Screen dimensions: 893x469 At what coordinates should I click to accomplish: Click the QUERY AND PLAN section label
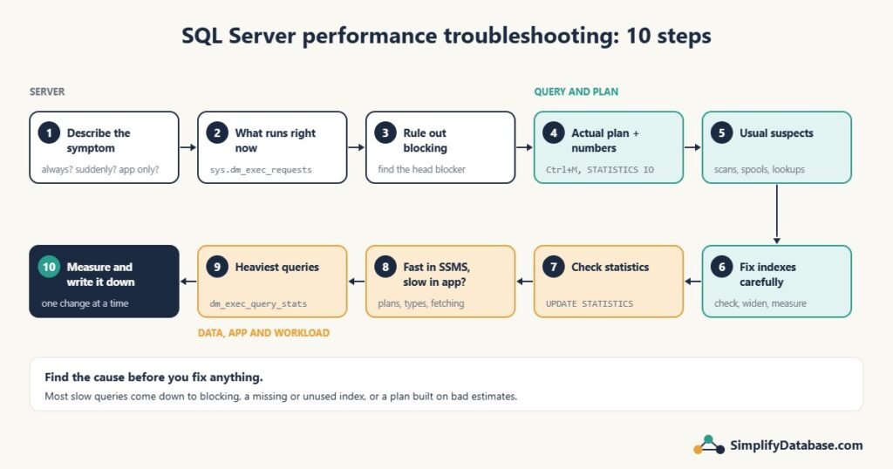tap(576, 92)
